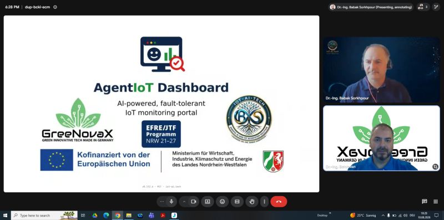Open the Windows notification center
Screen dimensions: 444x220
click(x=436, y=216)
